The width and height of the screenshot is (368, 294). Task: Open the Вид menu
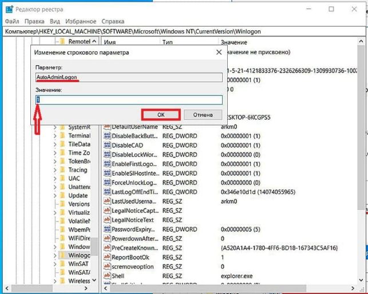(x=55, y=21)
